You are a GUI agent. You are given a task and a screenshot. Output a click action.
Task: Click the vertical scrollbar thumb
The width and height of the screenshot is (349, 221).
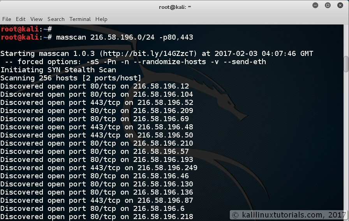[x=346, y=64]
